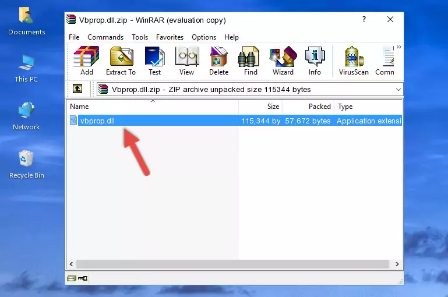Viewport: 448px width, 297px height.
Task: Click the horizontal scrollbar left arrow
Action: [x=72, y=264]
